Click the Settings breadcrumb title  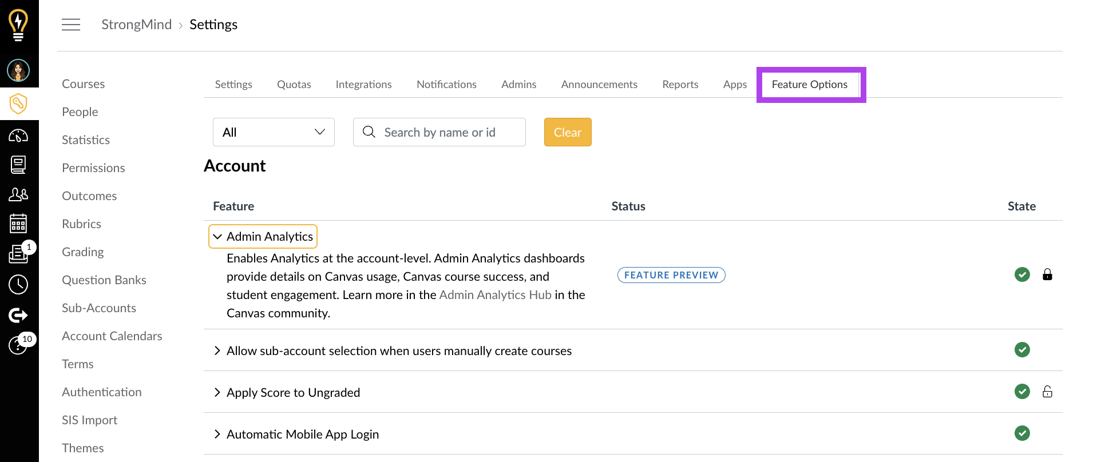213,25
